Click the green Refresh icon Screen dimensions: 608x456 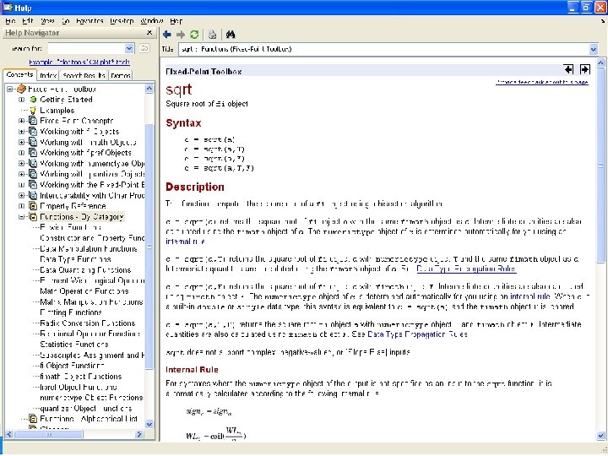pyautogui.click(x=194, y=35)
